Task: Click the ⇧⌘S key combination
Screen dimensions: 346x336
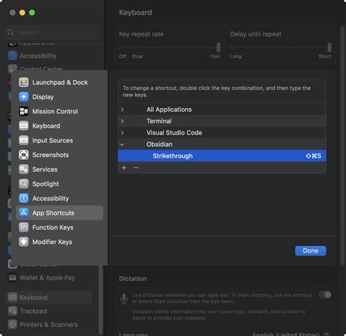Action: [x=313, y=156]
